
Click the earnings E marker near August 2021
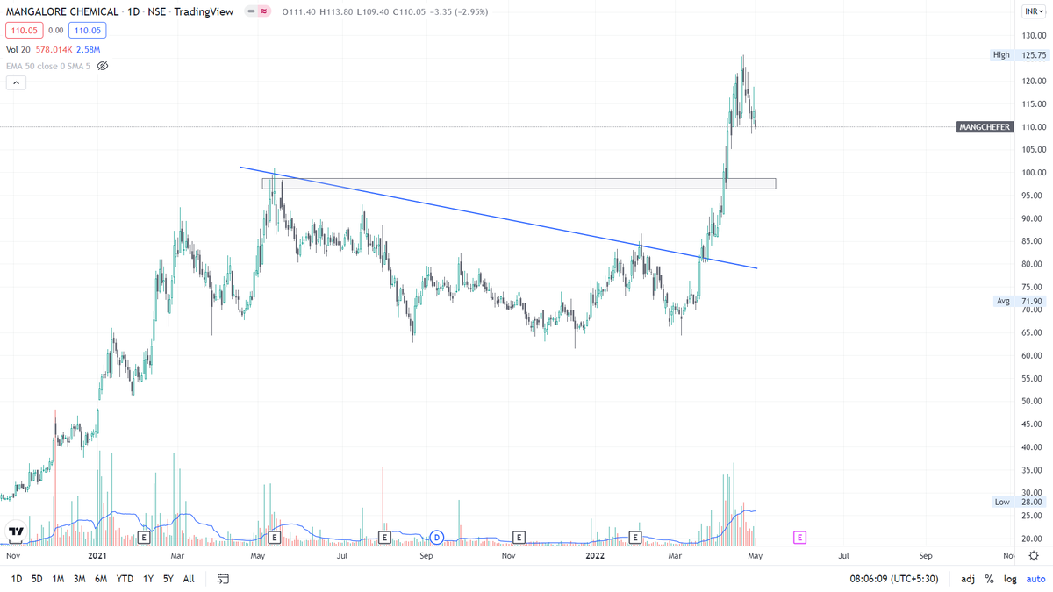click(384, 536)
